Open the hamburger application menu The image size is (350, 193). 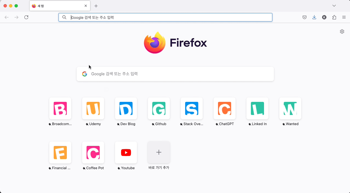(344, 17)
